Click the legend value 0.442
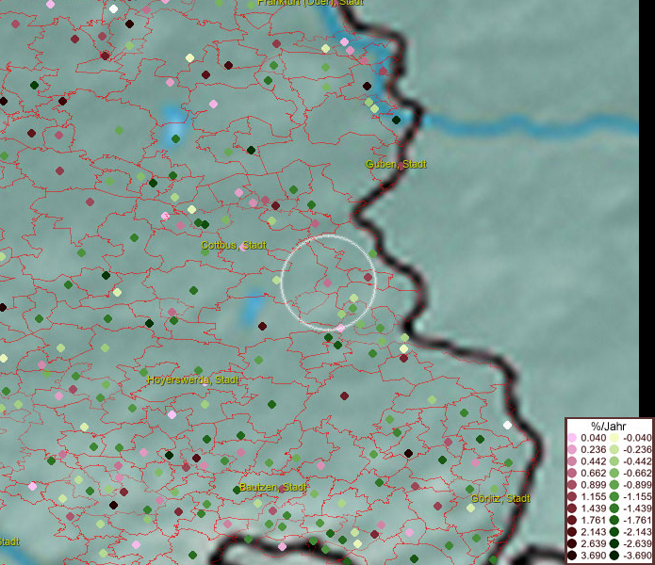The height and width of the screenshot is (565, 655). 593,461
